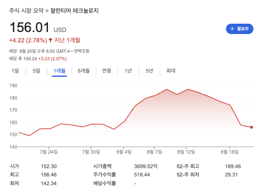Switch to the 6개월 range tab
268x191 pixels.
(x=84, y=71)
